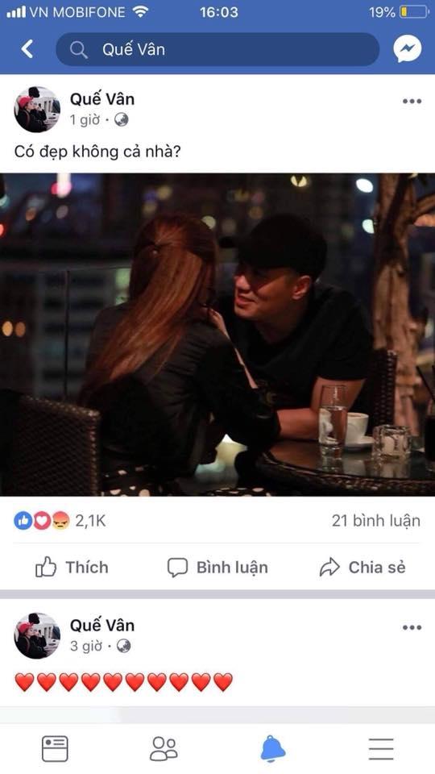Viewport: 435px width, 774px height.
Task: Open the Friends tab icon
Action: (164, 749)
